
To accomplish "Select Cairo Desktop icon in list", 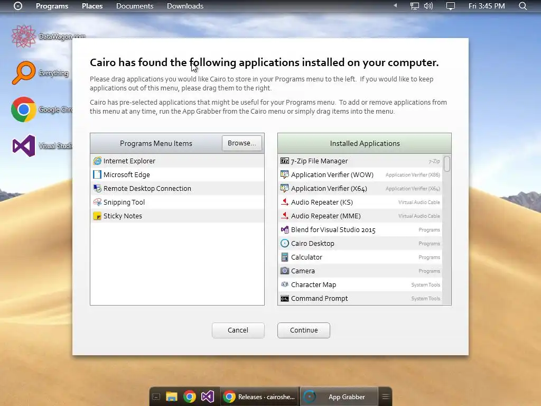I will pos(285,243).
